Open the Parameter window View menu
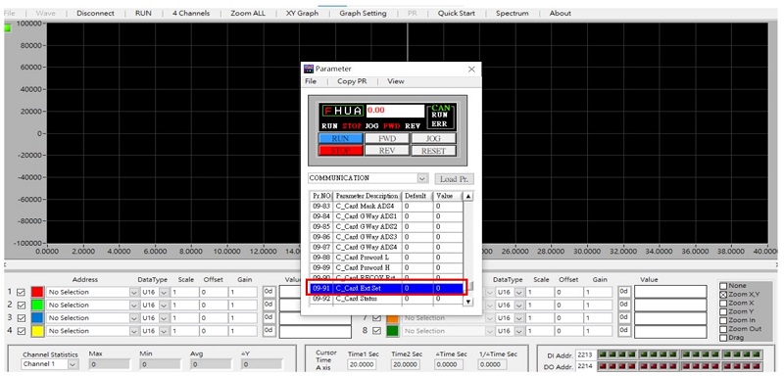 coord(396,81)
